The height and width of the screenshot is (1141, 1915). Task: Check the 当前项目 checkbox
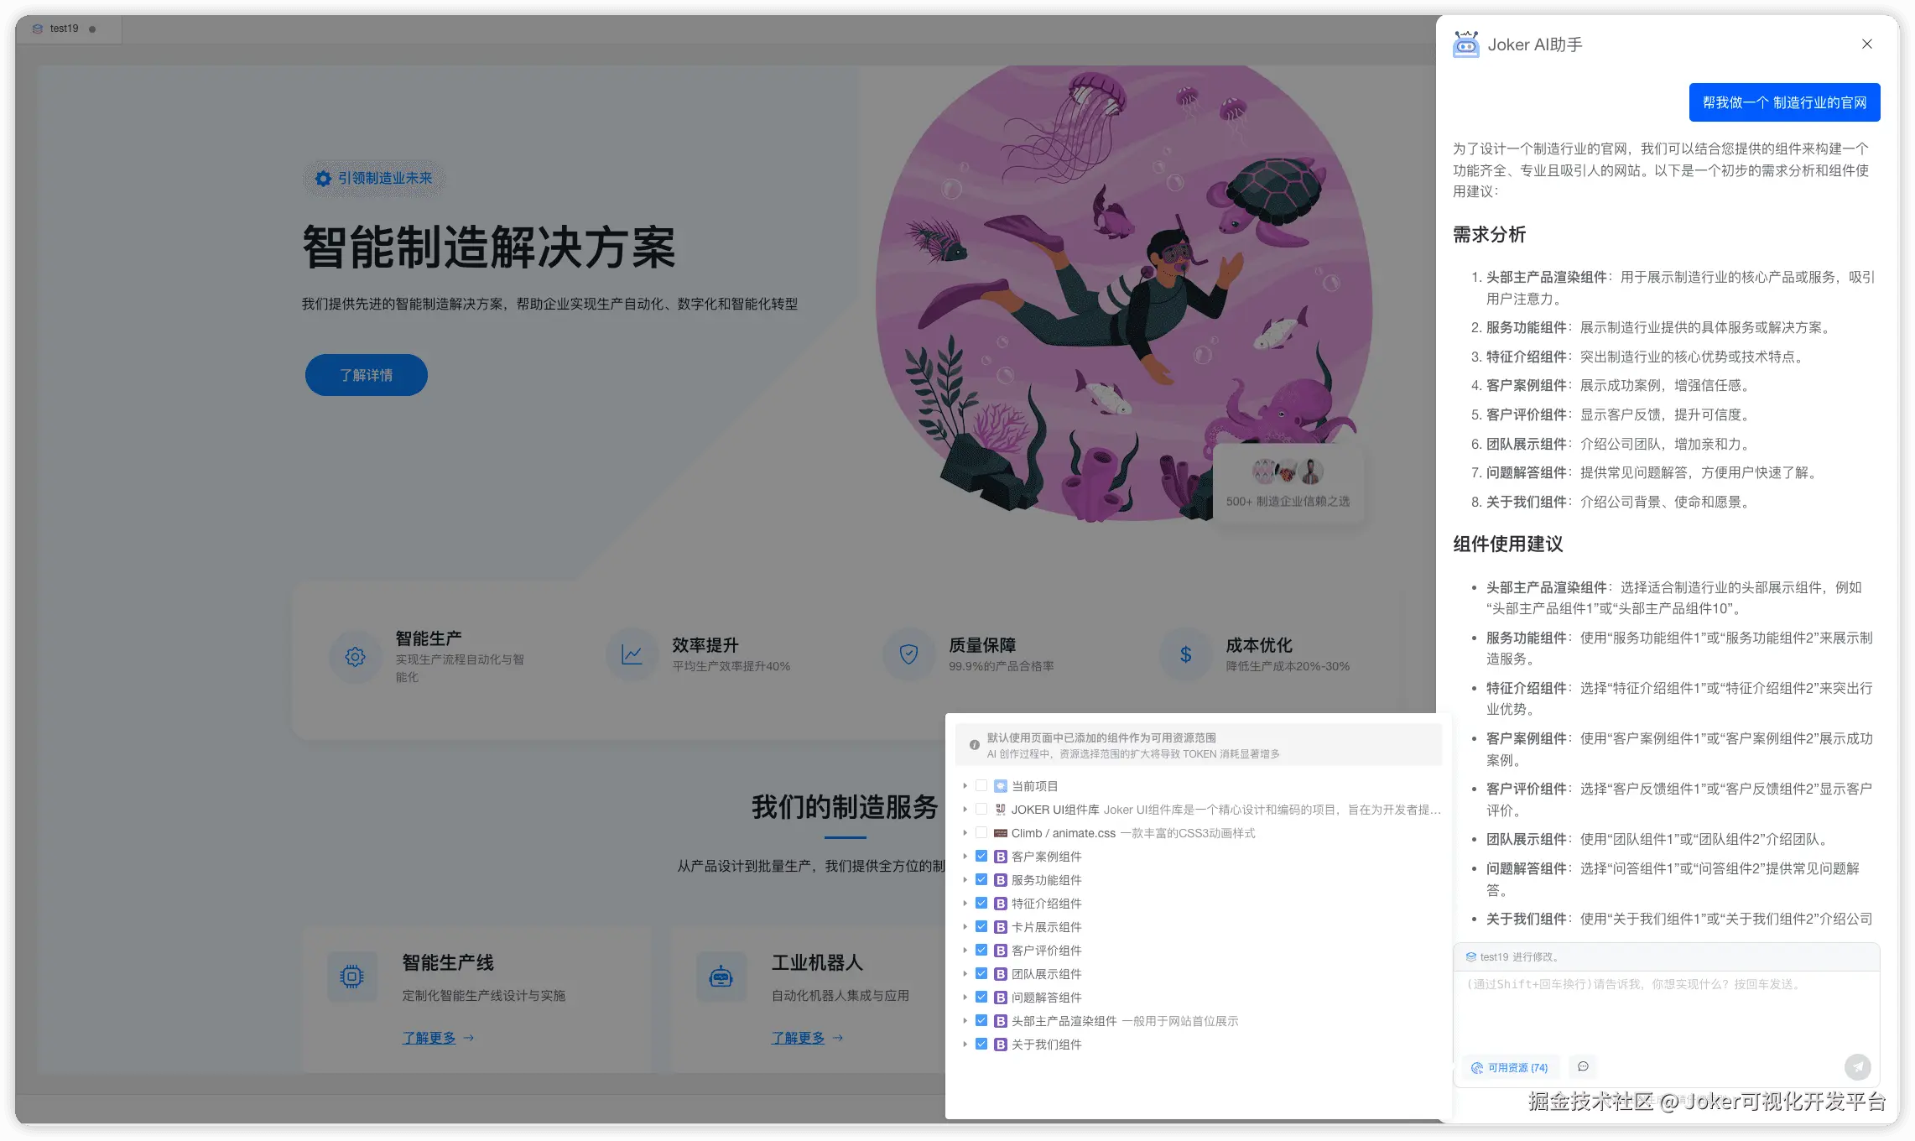981,786
